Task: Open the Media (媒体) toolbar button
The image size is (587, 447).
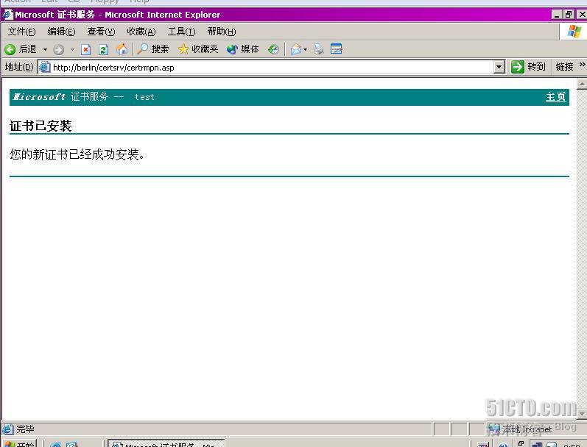Action: point(242,49)
